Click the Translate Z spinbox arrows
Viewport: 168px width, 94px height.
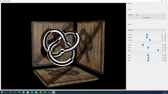pos(165,40)
